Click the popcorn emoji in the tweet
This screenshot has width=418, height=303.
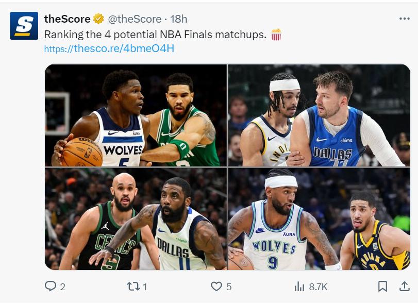point(276,35)
